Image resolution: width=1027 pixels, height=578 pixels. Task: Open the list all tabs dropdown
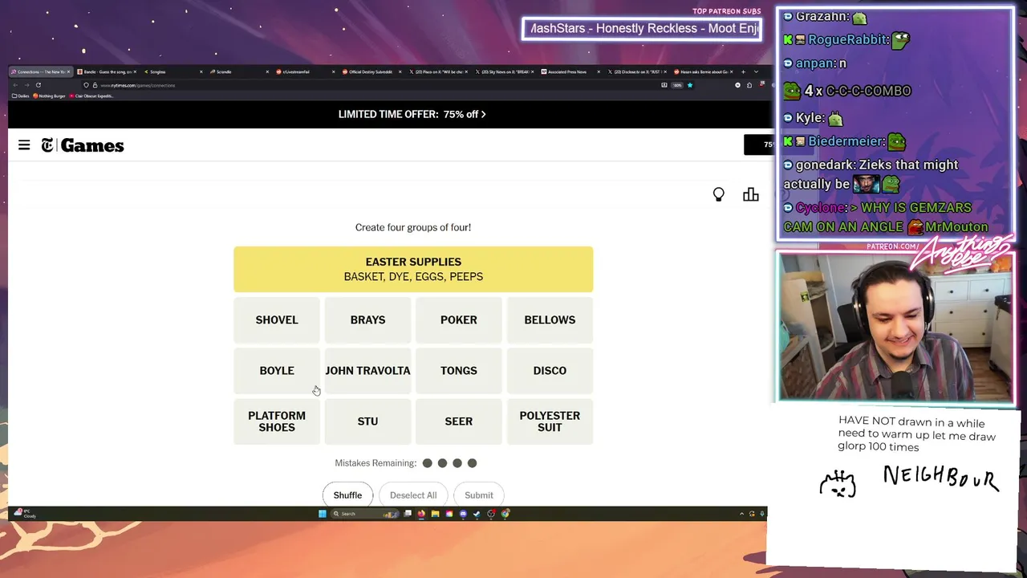756,71
